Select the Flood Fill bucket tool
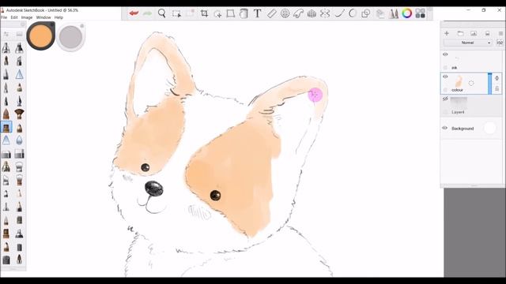506x284 pixels. [244, 13]
